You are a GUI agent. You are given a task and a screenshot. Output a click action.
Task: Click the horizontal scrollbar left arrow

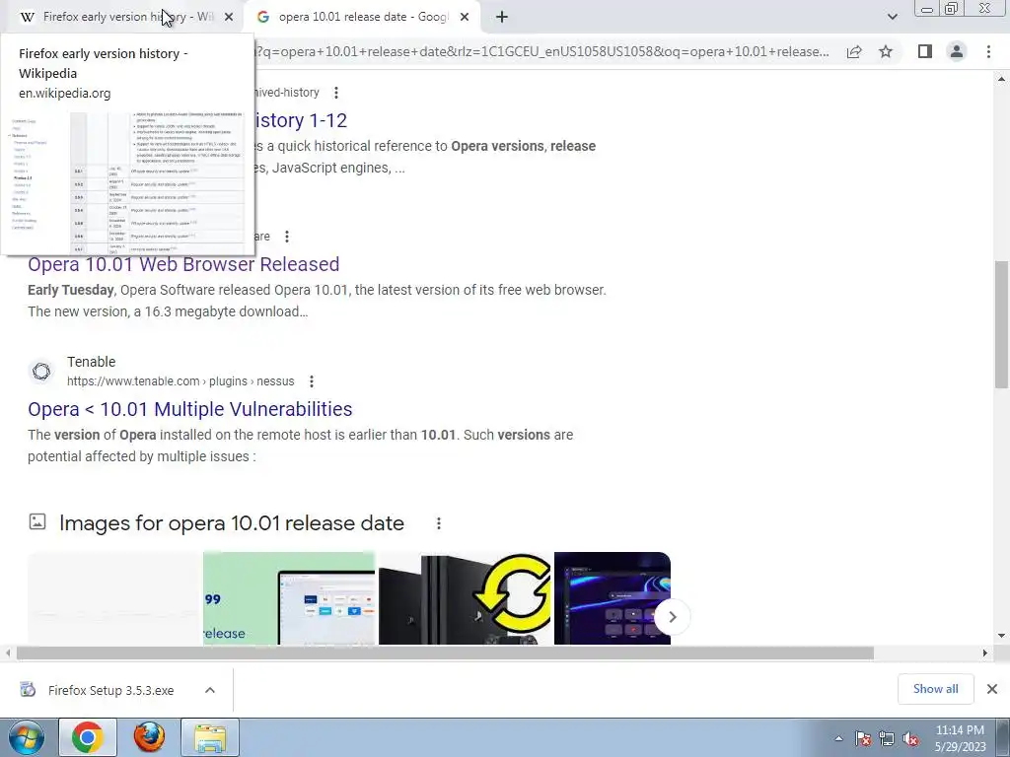click(x=7, y=654)
